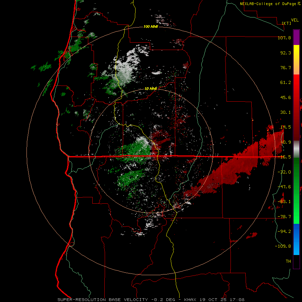Viewport: 302px width, 302px height.
Task: Click the -94.2 value on the velocity scale
Action: click(x=284, y=232)
